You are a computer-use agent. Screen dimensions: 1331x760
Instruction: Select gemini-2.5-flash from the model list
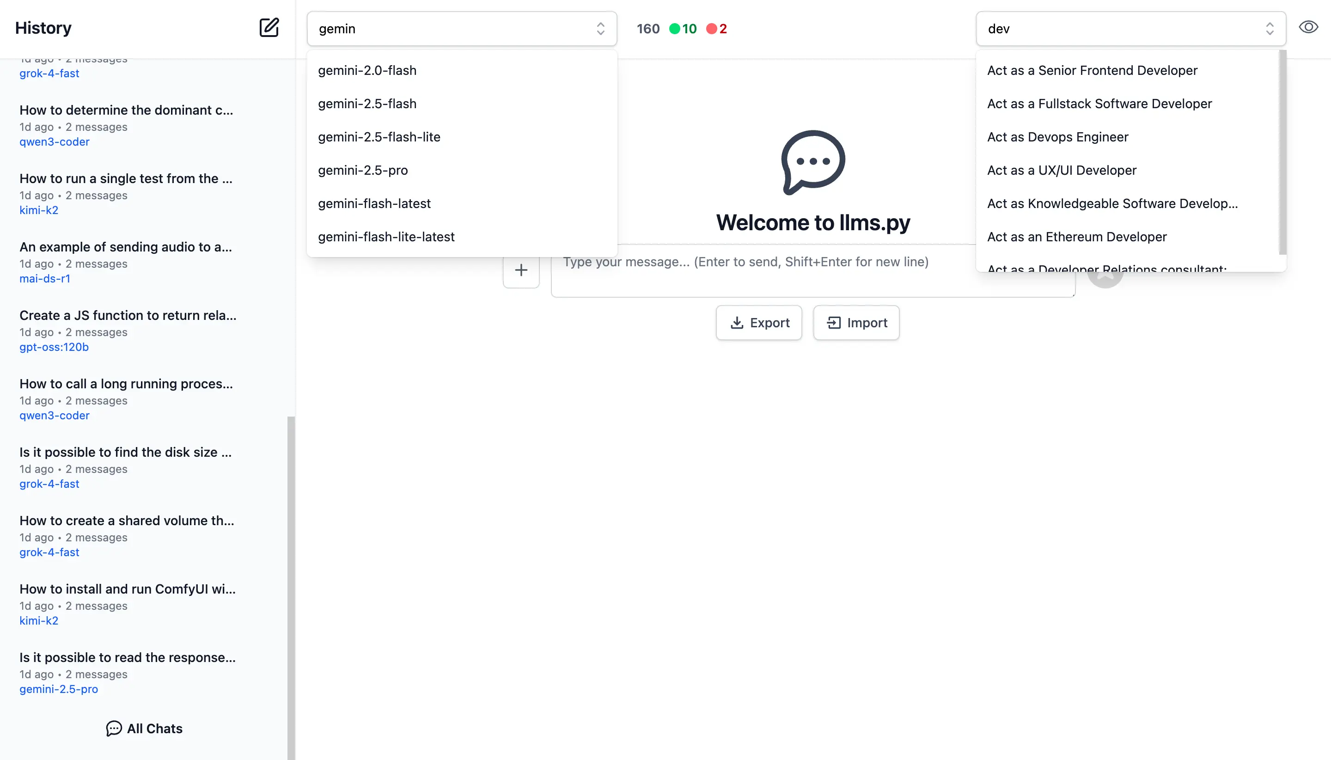pyautogui.click(x=462, y=104)
